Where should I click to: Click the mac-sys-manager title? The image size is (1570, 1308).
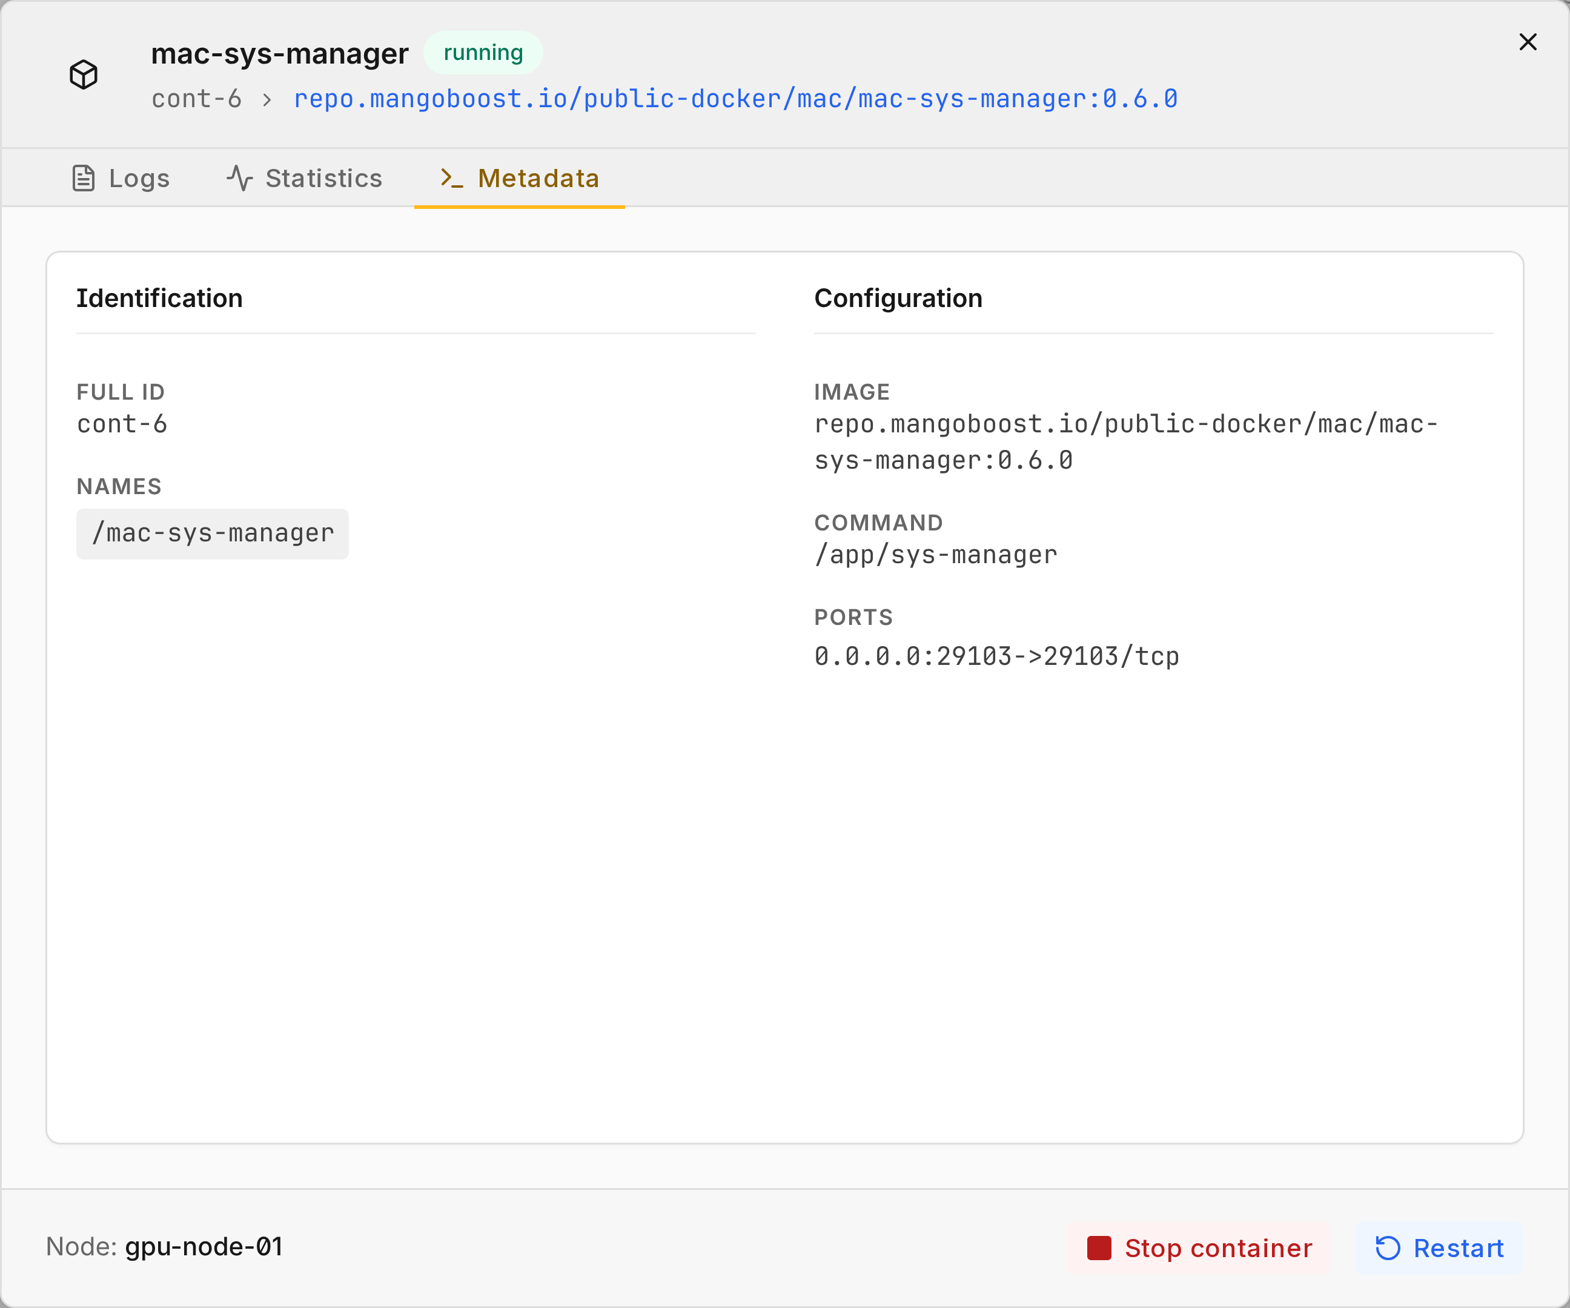[280, 54]
